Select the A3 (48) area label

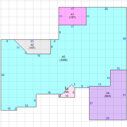tap(67, 90)
